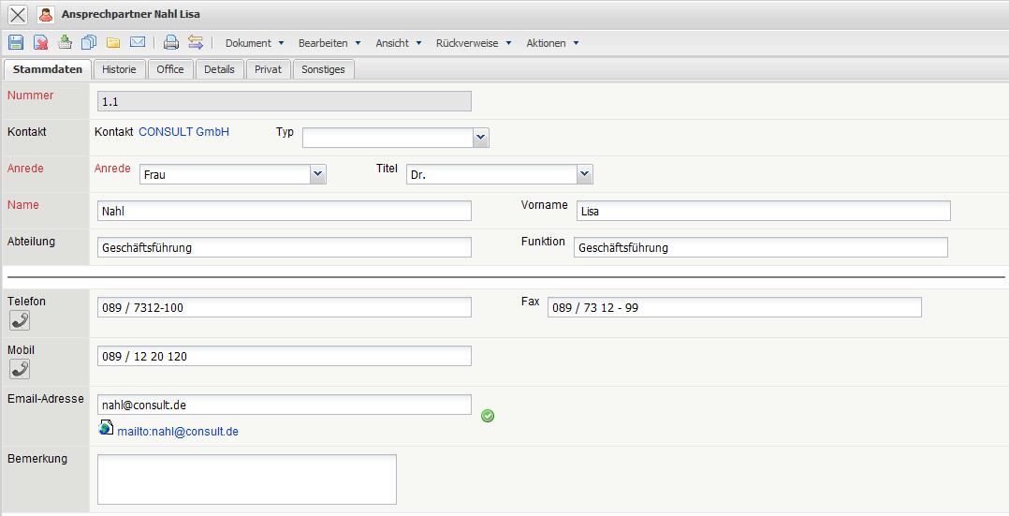This screenshot has width=1009, height=516.
Task: Click the blue save disk icon
Action: coord(16,42)
